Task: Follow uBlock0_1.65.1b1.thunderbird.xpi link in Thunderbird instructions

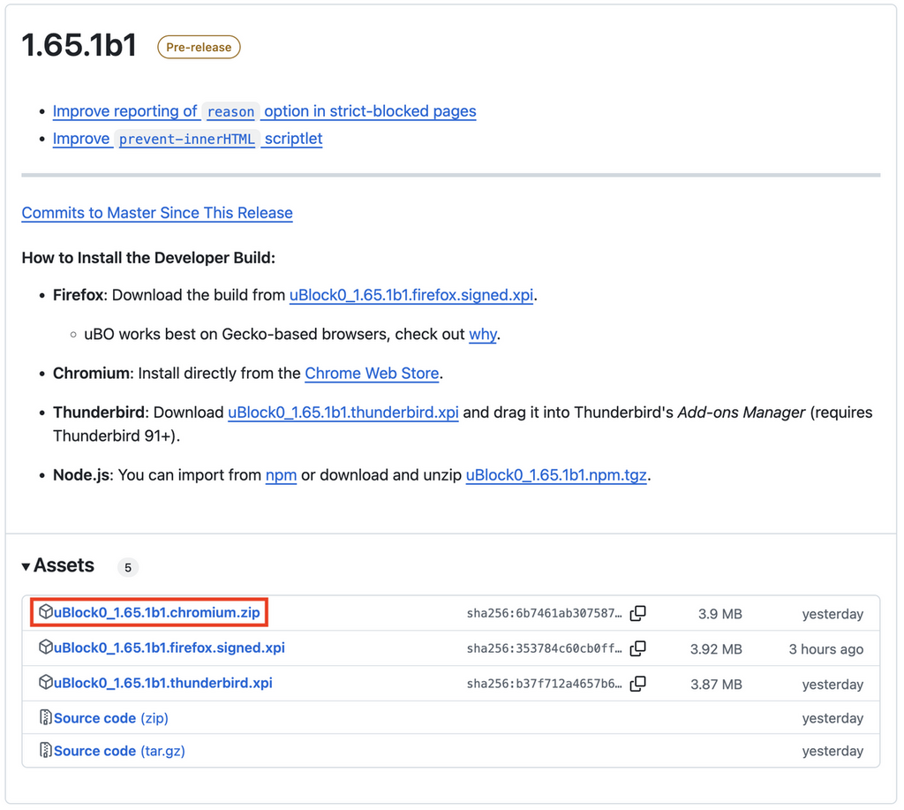Action: [x=343, y=413]
